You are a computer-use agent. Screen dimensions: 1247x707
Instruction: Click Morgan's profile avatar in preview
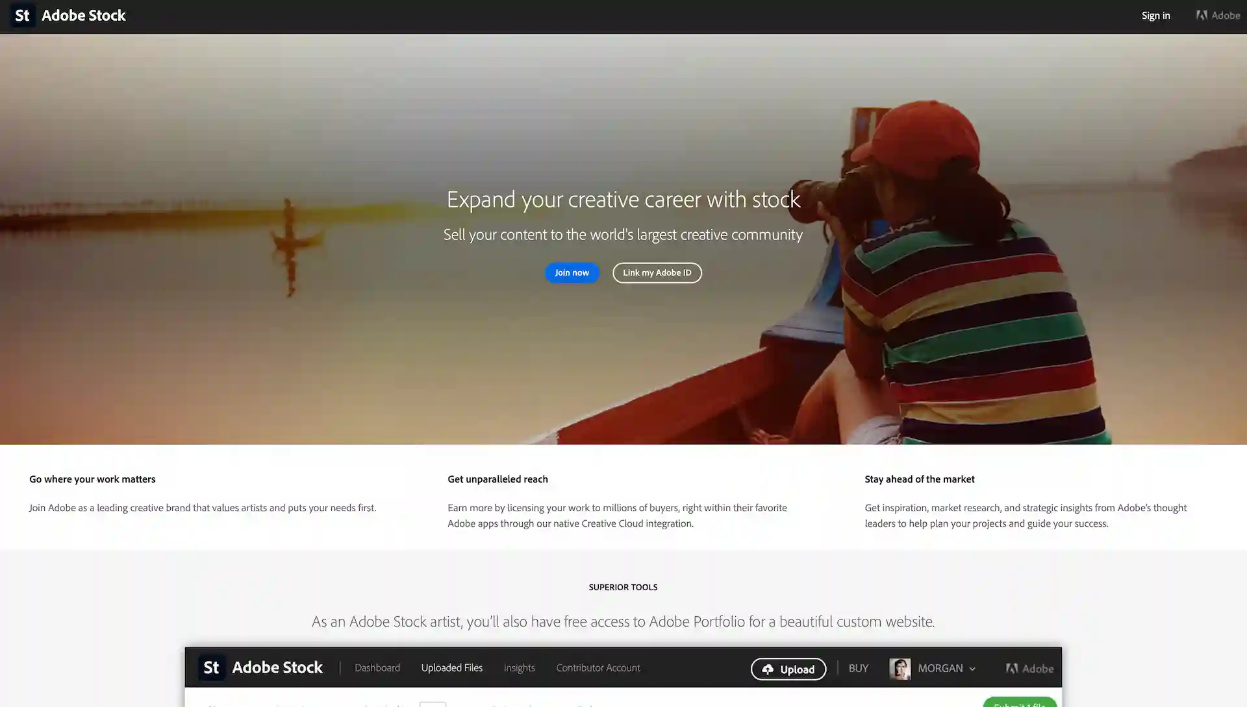pos(900,669)
